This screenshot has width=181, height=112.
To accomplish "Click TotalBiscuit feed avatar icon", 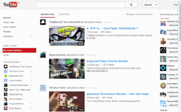I will tap(43, 22).
